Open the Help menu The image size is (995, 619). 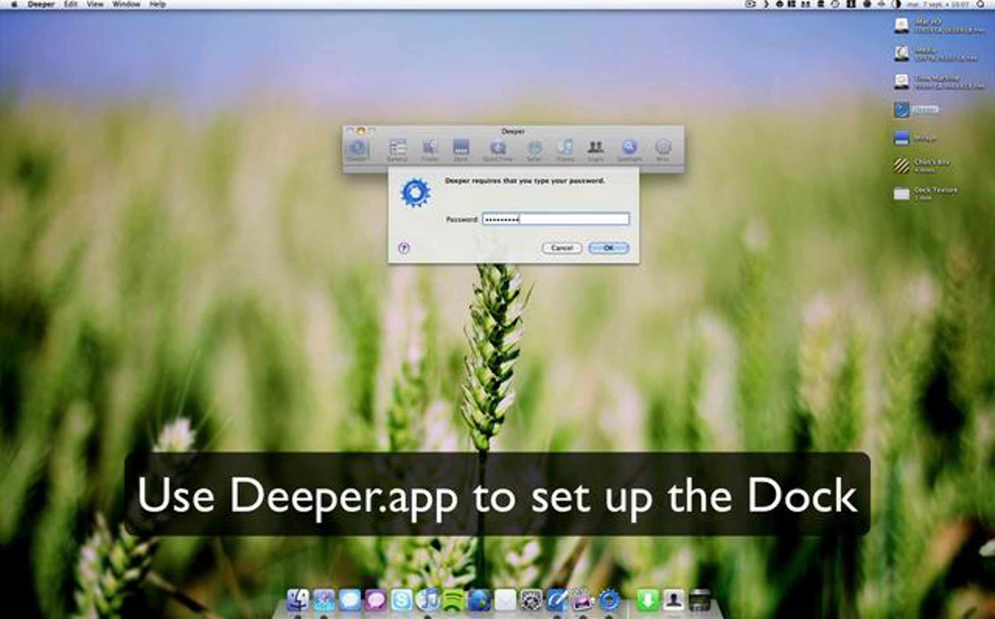coord(158,5)
